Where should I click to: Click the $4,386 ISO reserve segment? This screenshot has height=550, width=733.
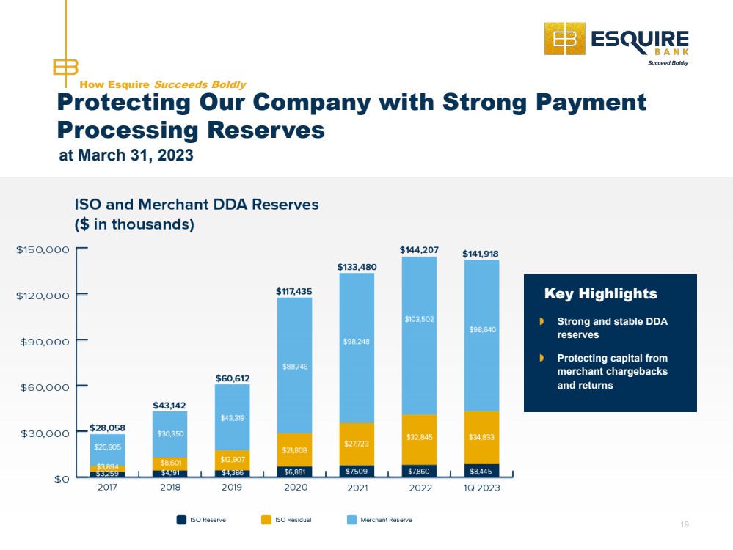click(233, 473)
